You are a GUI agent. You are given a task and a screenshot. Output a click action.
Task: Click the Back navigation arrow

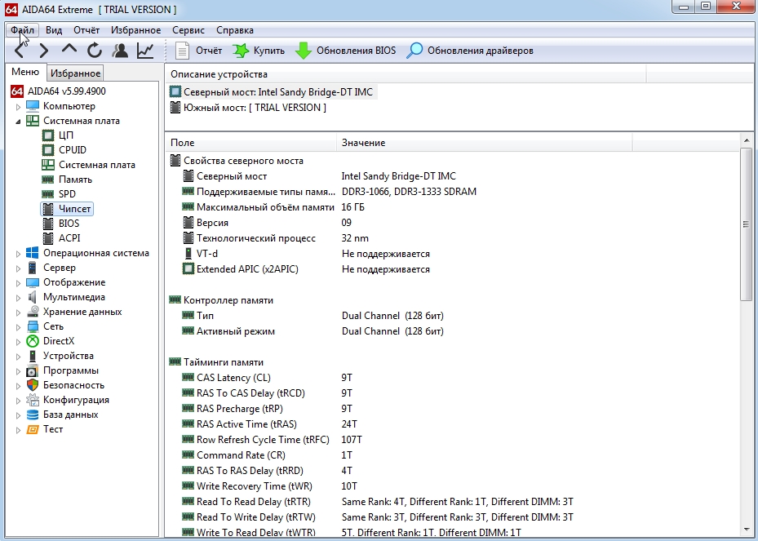point(20,51)
